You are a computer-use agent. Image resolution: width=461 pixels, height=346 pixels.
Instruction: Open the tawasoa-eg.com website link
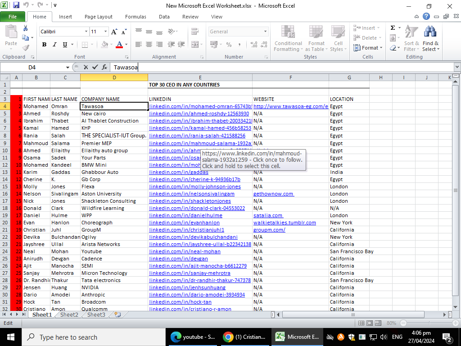291,106
